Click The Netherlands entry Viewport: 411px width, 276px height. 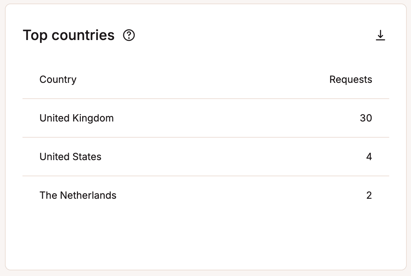pyautogui.click(x=205, y=195)
